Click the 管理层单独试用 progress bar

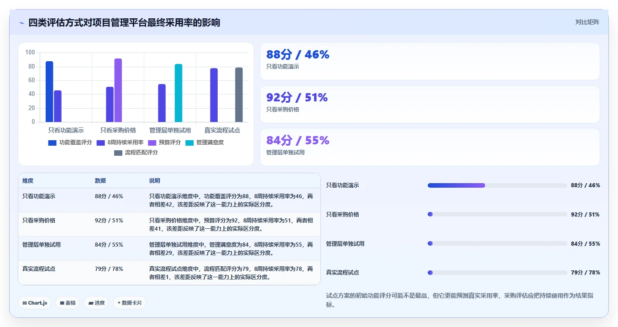[x=497, y=243]
